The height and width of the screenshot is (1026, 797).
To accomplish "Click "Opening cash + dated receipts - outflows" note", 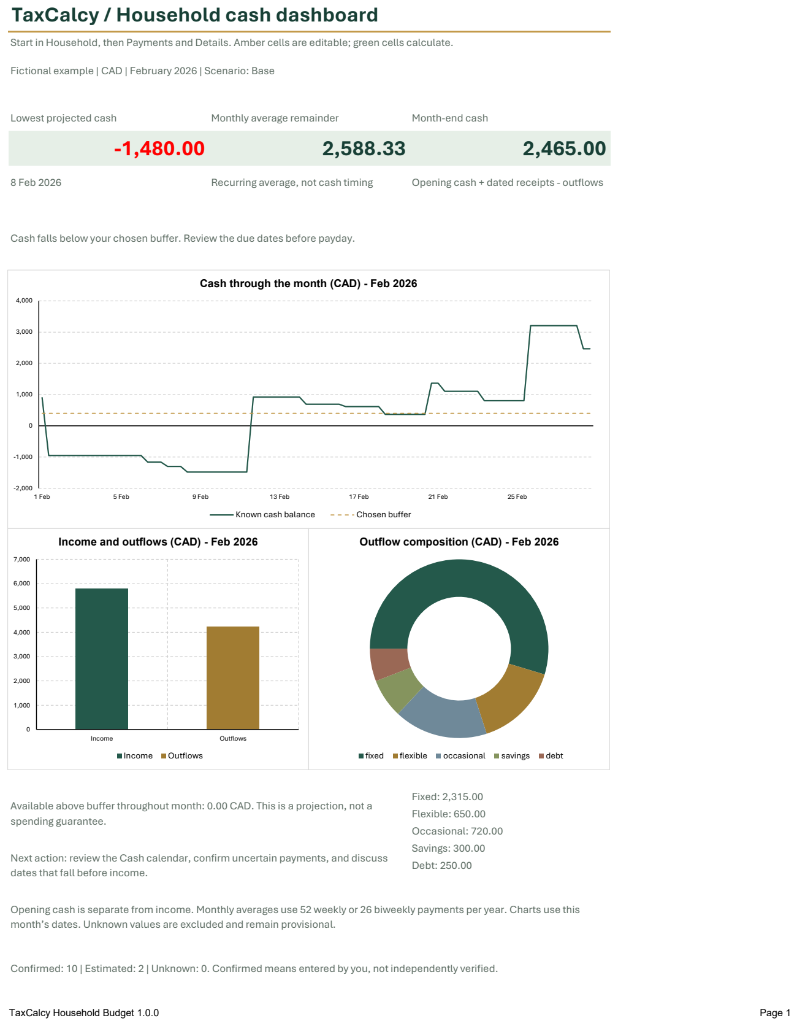I will (x=508, y=182).
